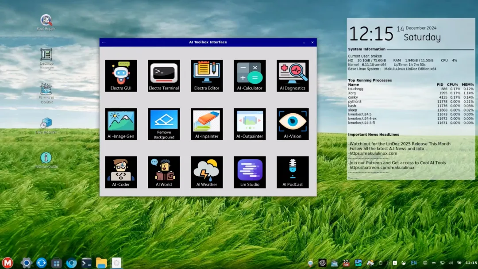Close the AI Toolbox Interface window

coord(312,42)
